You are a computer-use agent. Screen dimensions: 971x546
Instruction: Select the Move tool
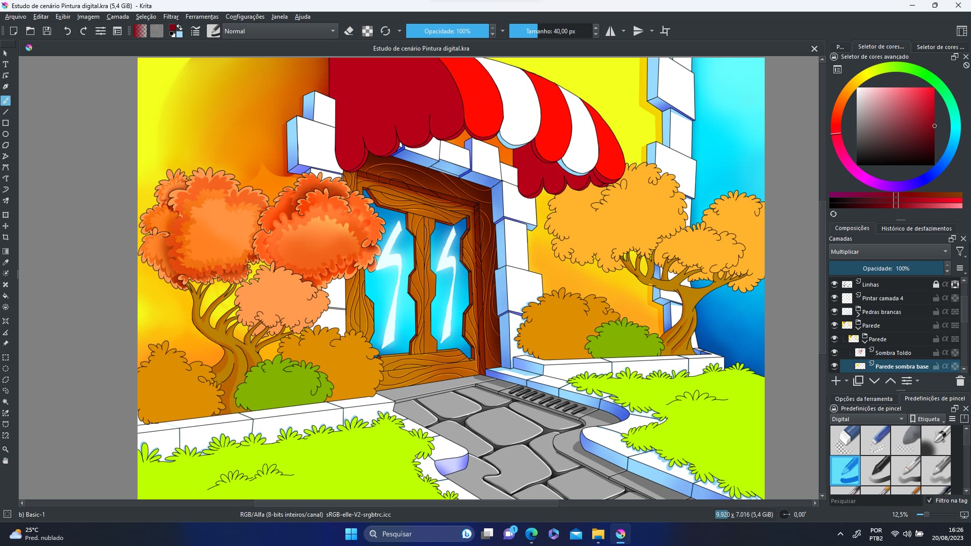point(6,226)
